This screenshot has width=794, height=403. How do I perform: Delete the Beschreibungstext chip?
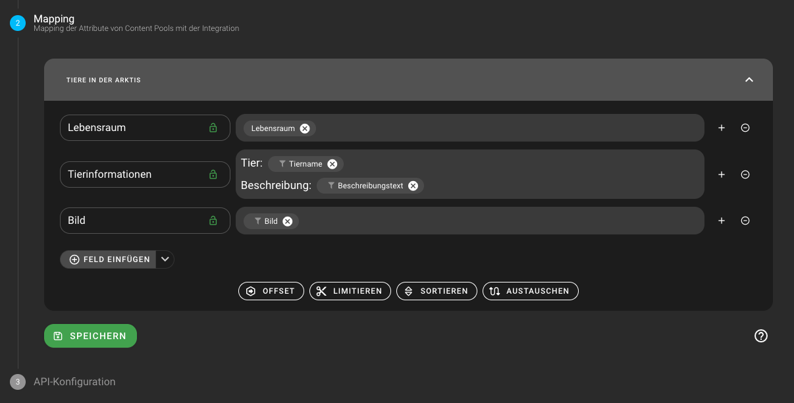click(x=413, y=186)
